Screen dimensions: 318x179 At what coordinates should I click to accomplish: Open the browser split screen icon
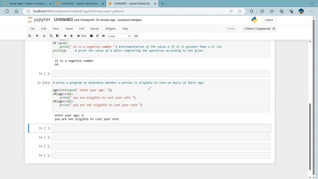pos(262,11)
